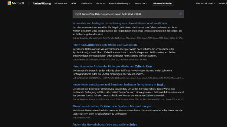Click the Microsoft logo

tap(16, 3)
